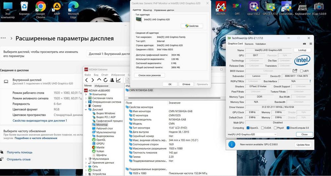Expand the Компьютер tree node
This screenshot has height=176, width=331.
[86, 94]
